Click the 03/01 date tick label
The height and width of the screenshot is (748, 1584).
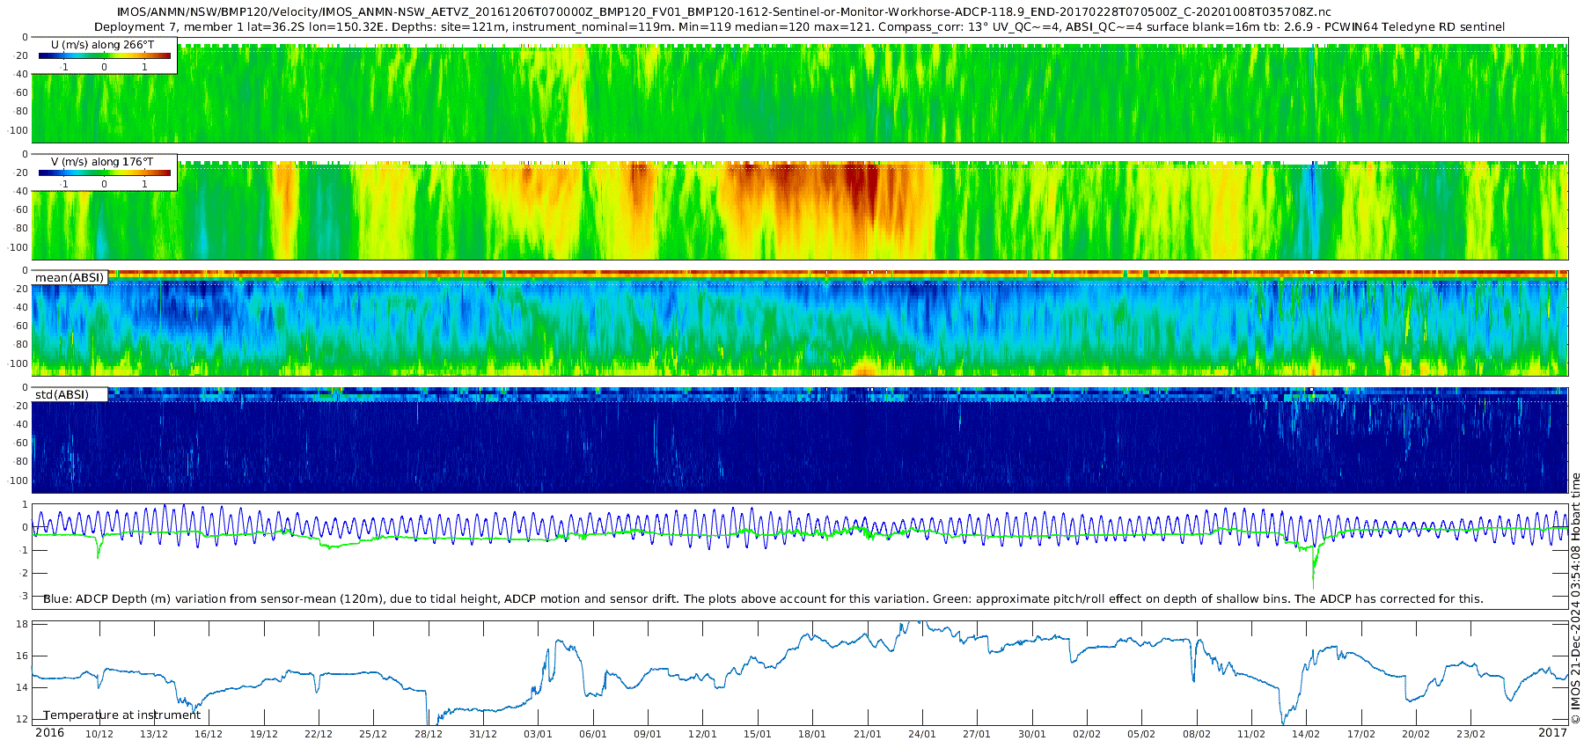538,734
